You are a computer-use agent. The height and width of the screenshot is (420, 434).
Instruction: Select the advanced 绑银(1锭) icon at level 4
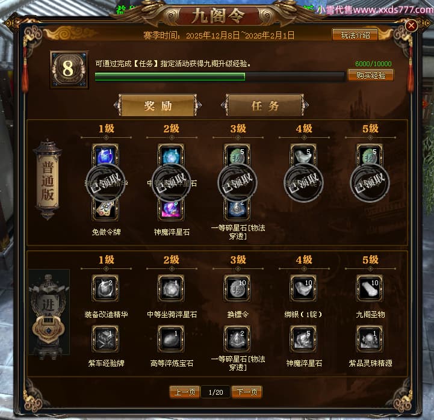303,289
